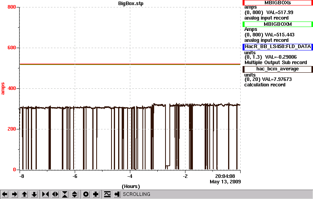Image resolution: width=313 pixels, height=199 pixels.
Task: Click the circle auto-scale icon
Action: (x=86, y=194)
